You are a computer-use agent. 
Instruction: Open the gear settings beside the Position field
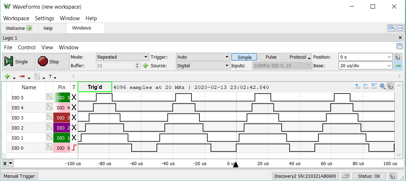tap(398, 57)
